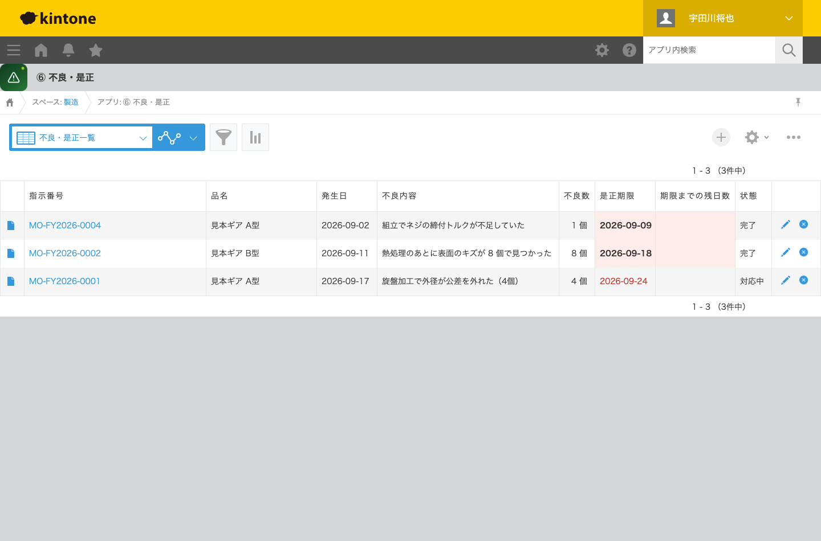821x541 pixels.
Task: Open the hamburger menu in header
Action: (14, 50)
